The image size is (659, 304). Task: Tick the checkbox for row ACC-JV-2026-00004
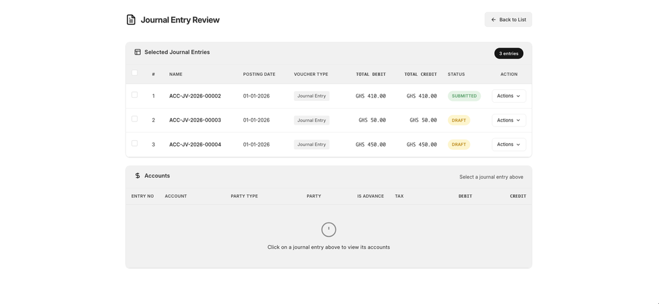[135, 143]
